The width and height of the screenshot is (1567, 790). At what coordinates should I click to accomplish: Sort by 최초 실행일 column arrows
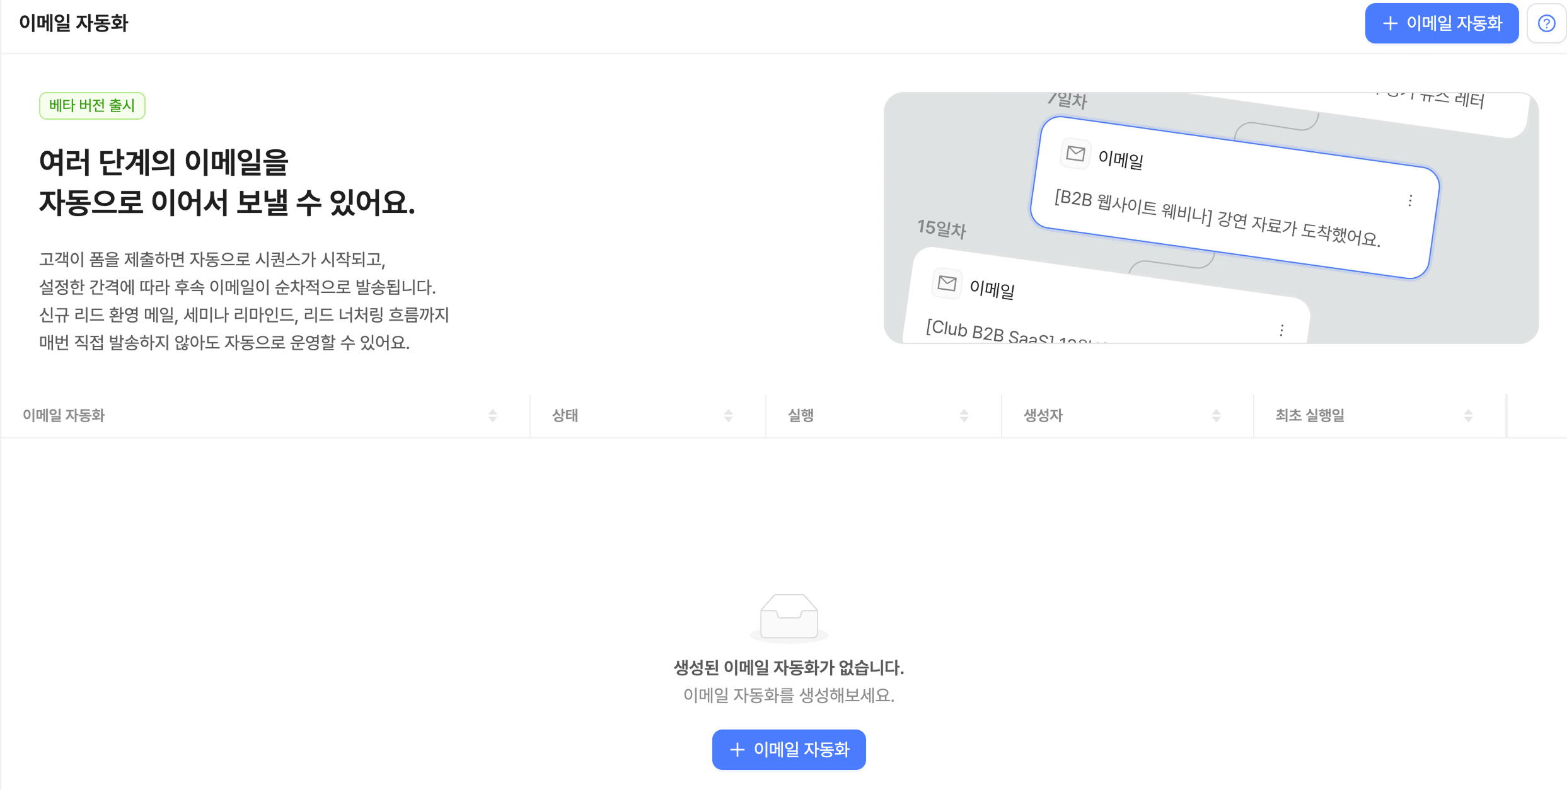pyautogui.click(x=1468, y=415)
